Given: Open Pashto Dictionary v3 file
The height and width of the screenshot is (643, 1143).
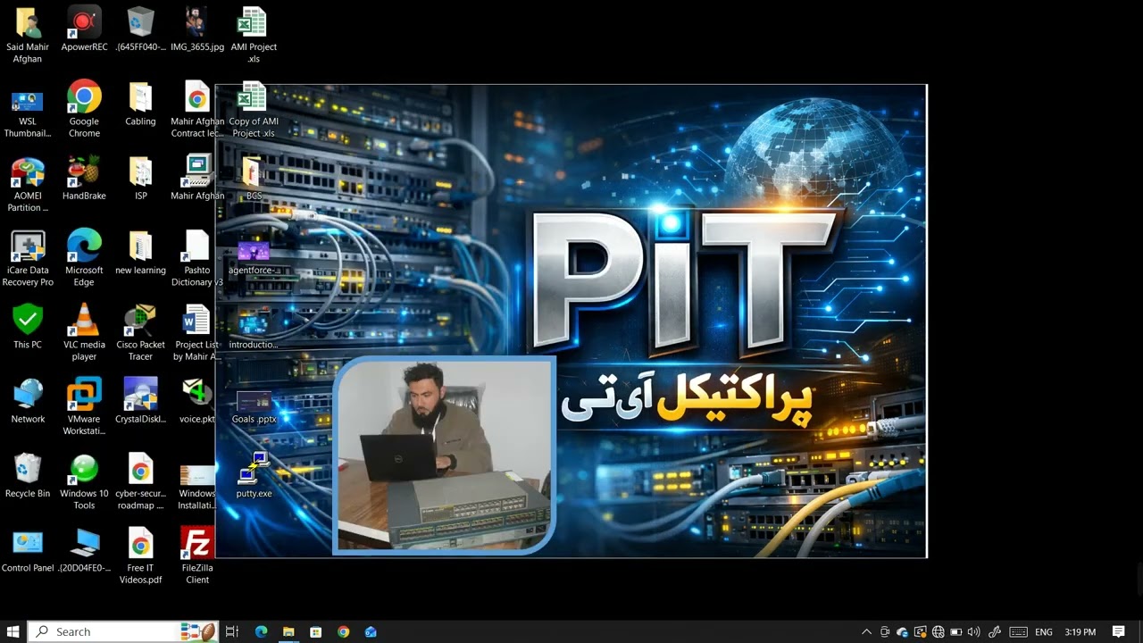Looking at the screenshot, I should click(x=197, y=258).
